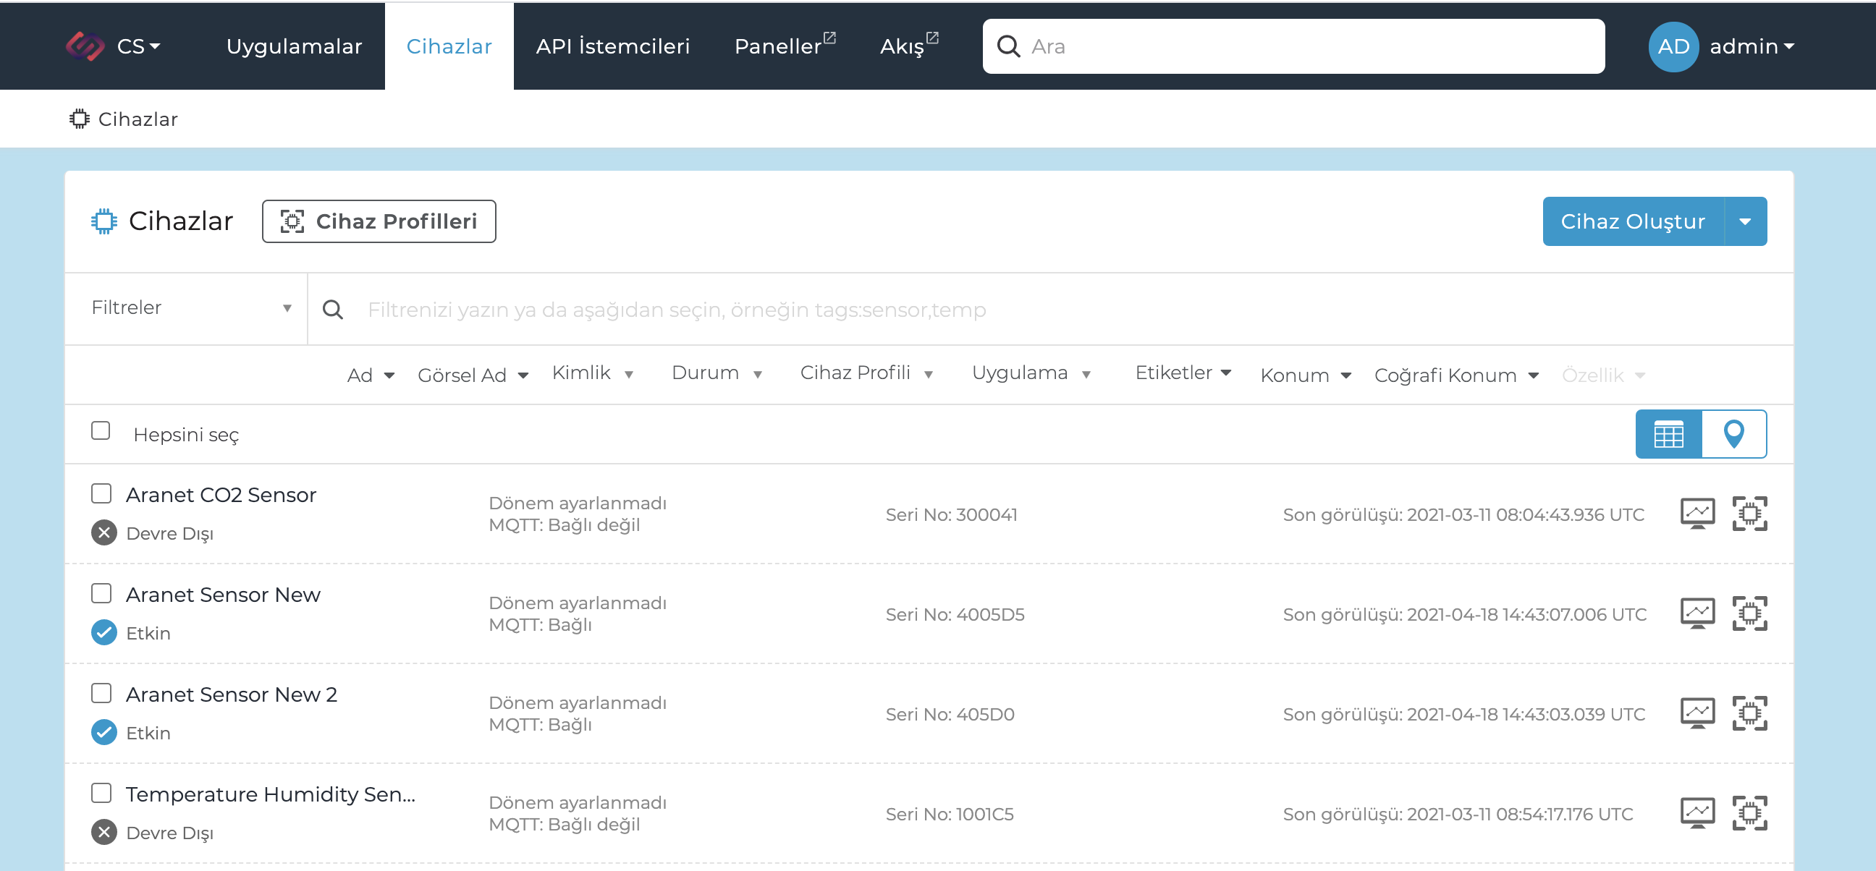Open the Etiketler filter dropdown

[1183, 373]
